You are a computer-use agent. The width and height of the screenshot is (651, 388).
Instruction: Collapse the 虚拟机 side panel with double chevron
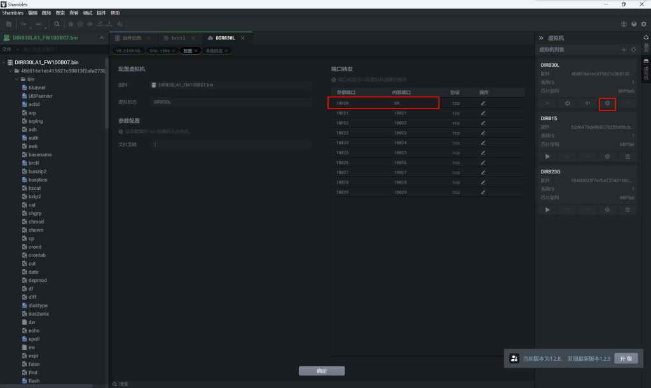(x=541, y=38)
